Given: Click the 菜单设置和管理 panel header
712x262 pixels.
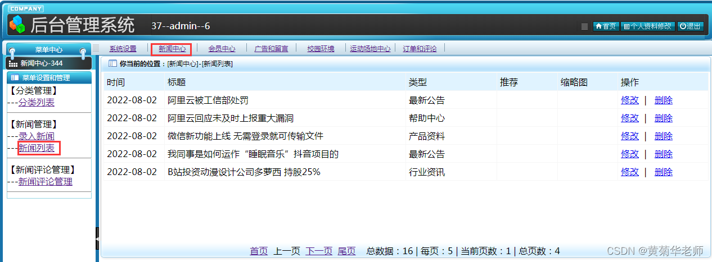Looking at the screenshot, I should click(x=49, y=77).
